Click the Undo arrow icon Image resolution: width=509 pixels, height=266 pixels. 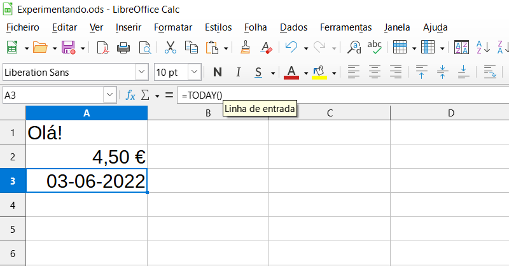(291, 48)
